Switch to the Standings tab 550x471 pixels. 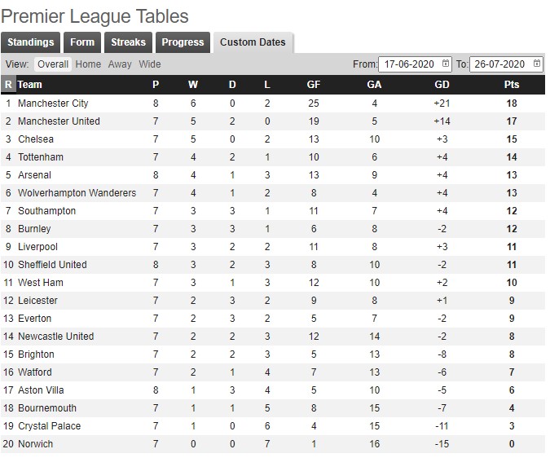pyautogui.click(x=30, y=42)
